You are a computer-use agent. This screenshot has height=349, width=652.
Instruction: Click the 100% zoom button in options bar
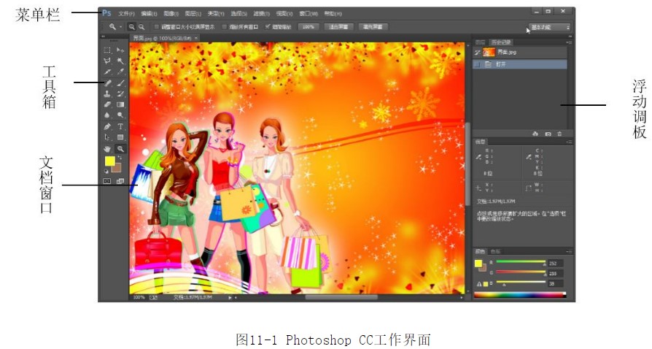click(x=308, y=26)
